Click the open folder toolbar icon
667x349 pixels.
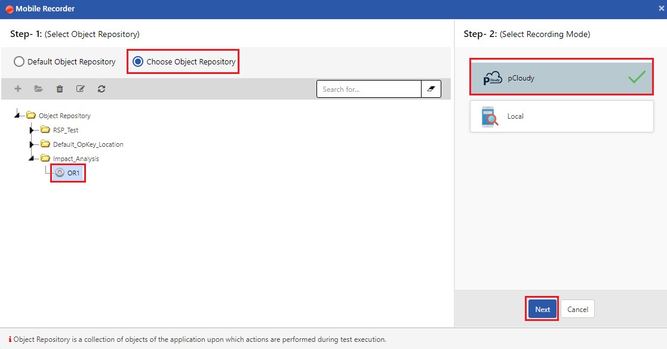(38, 89)
